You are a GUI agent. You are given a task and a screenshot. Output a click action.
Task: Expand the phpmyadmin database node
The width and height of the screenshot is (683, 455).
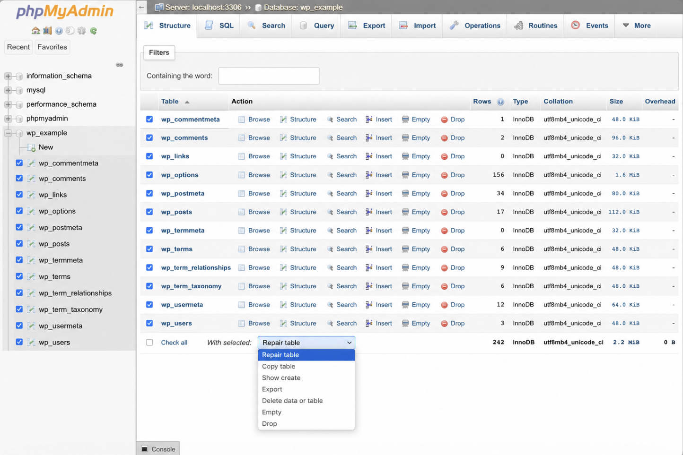pyautogui.click(x=8, y=119)
